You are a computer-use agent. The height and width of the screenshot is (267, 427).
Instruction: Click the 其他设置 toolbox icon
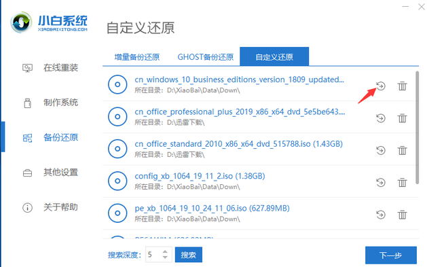point(27,173)
